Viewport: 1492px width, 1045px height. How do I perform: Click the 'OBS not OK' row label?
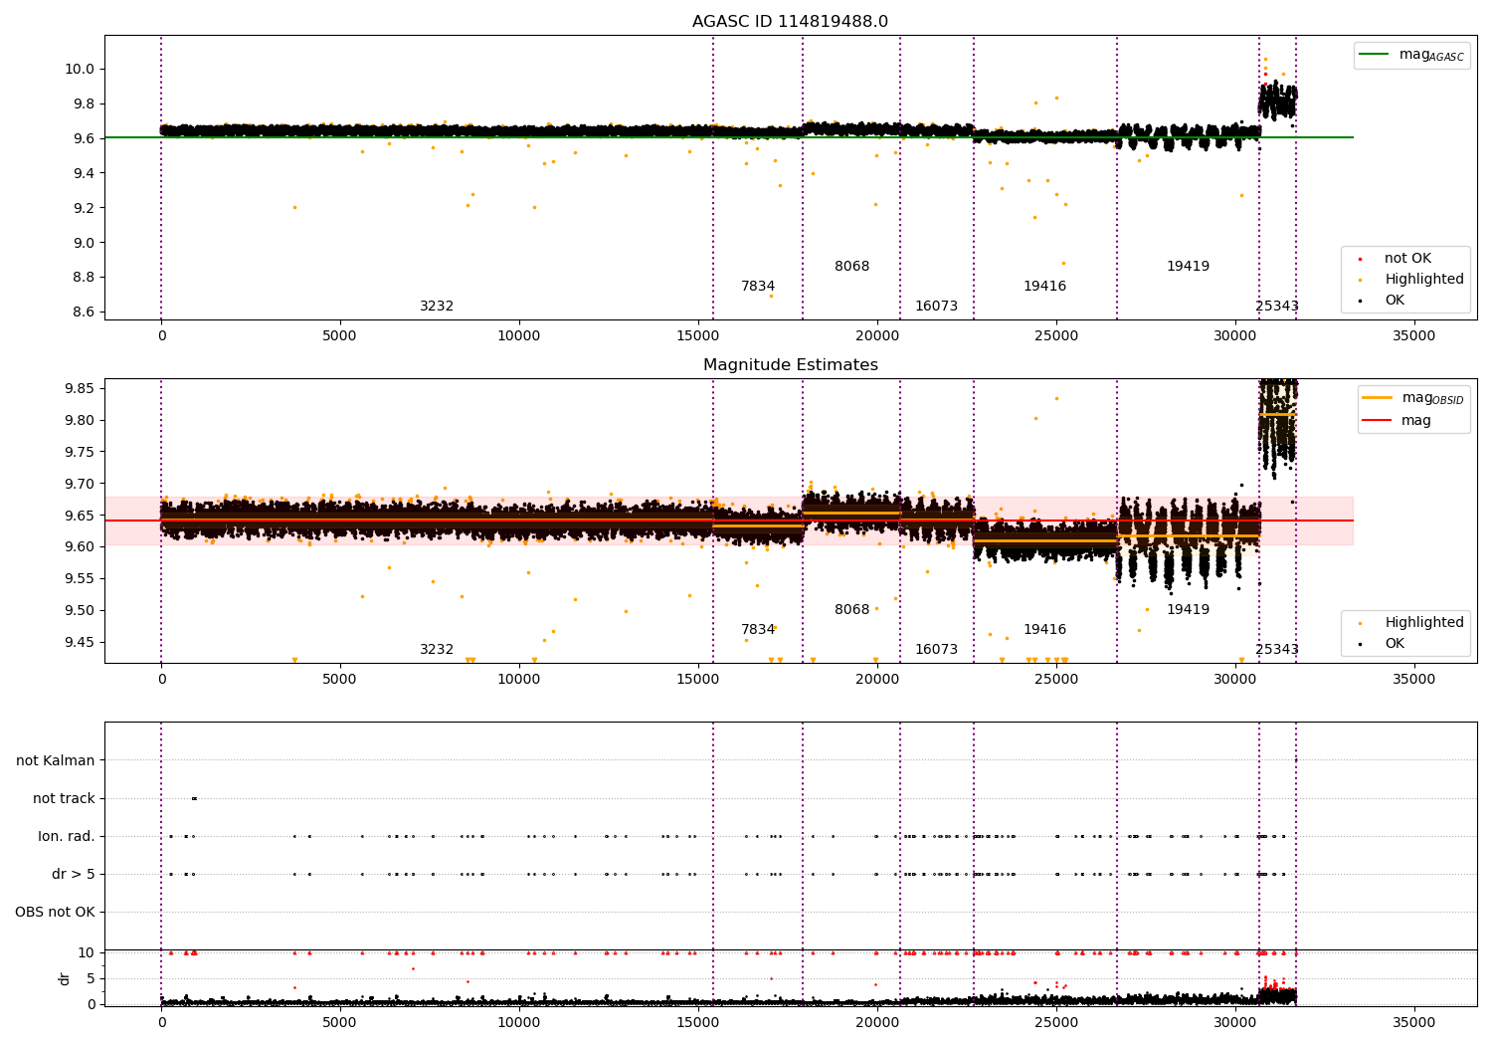point(55,913)
